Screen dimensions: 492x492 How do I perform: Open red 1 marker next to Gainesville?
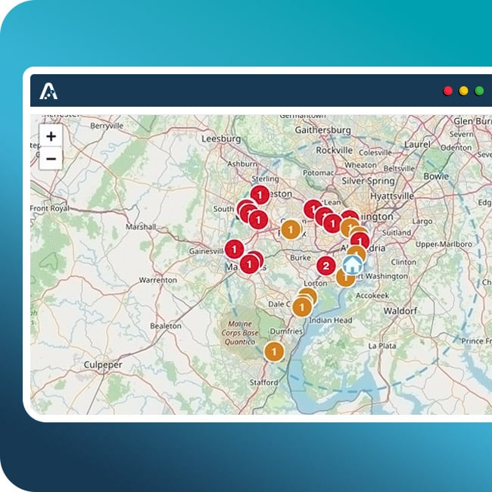tap(234, 250)
